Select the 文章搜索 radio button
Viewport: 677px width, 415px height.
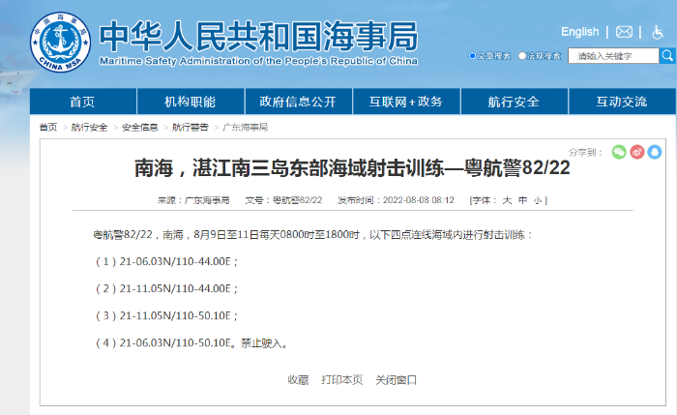point(472,56)
